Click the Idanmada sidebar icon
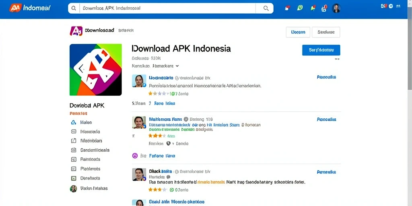412x206 pixels. pyautogui.click(x=74, y=132)
